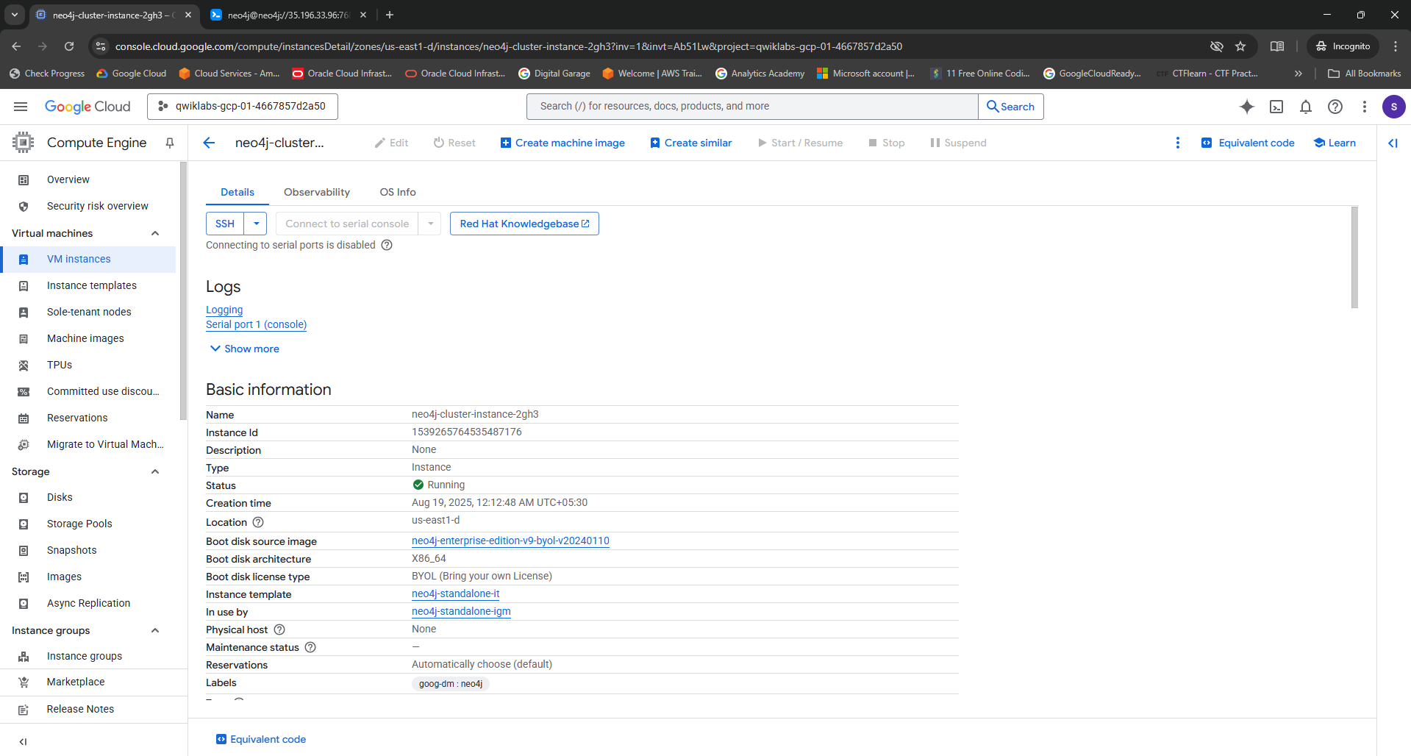The height and width of the screenshot is (756, 1411).
Task: Click the resource search input field
Action: click(x=752, y=107)
